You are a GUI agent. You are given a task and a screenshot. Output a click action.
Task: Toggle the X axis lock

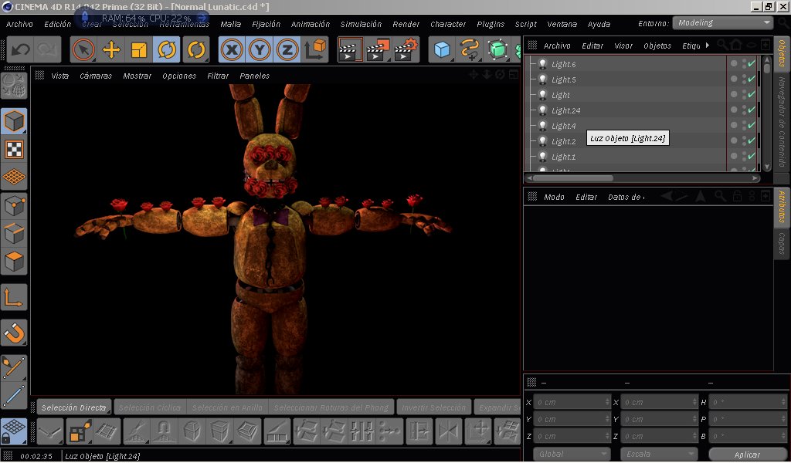[232, 50]
